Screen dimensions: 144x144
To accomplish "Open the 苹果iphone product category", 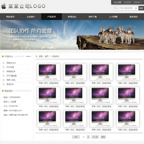I will tap(11, 63).
